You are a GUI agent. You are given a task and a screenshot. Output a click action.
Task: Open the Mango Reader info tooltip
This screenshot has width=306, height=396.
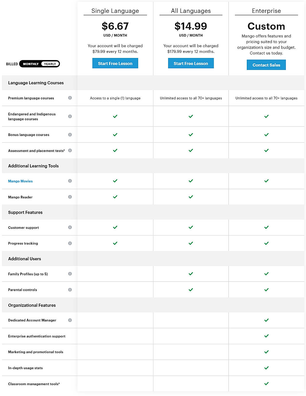(x=70, y=197)
